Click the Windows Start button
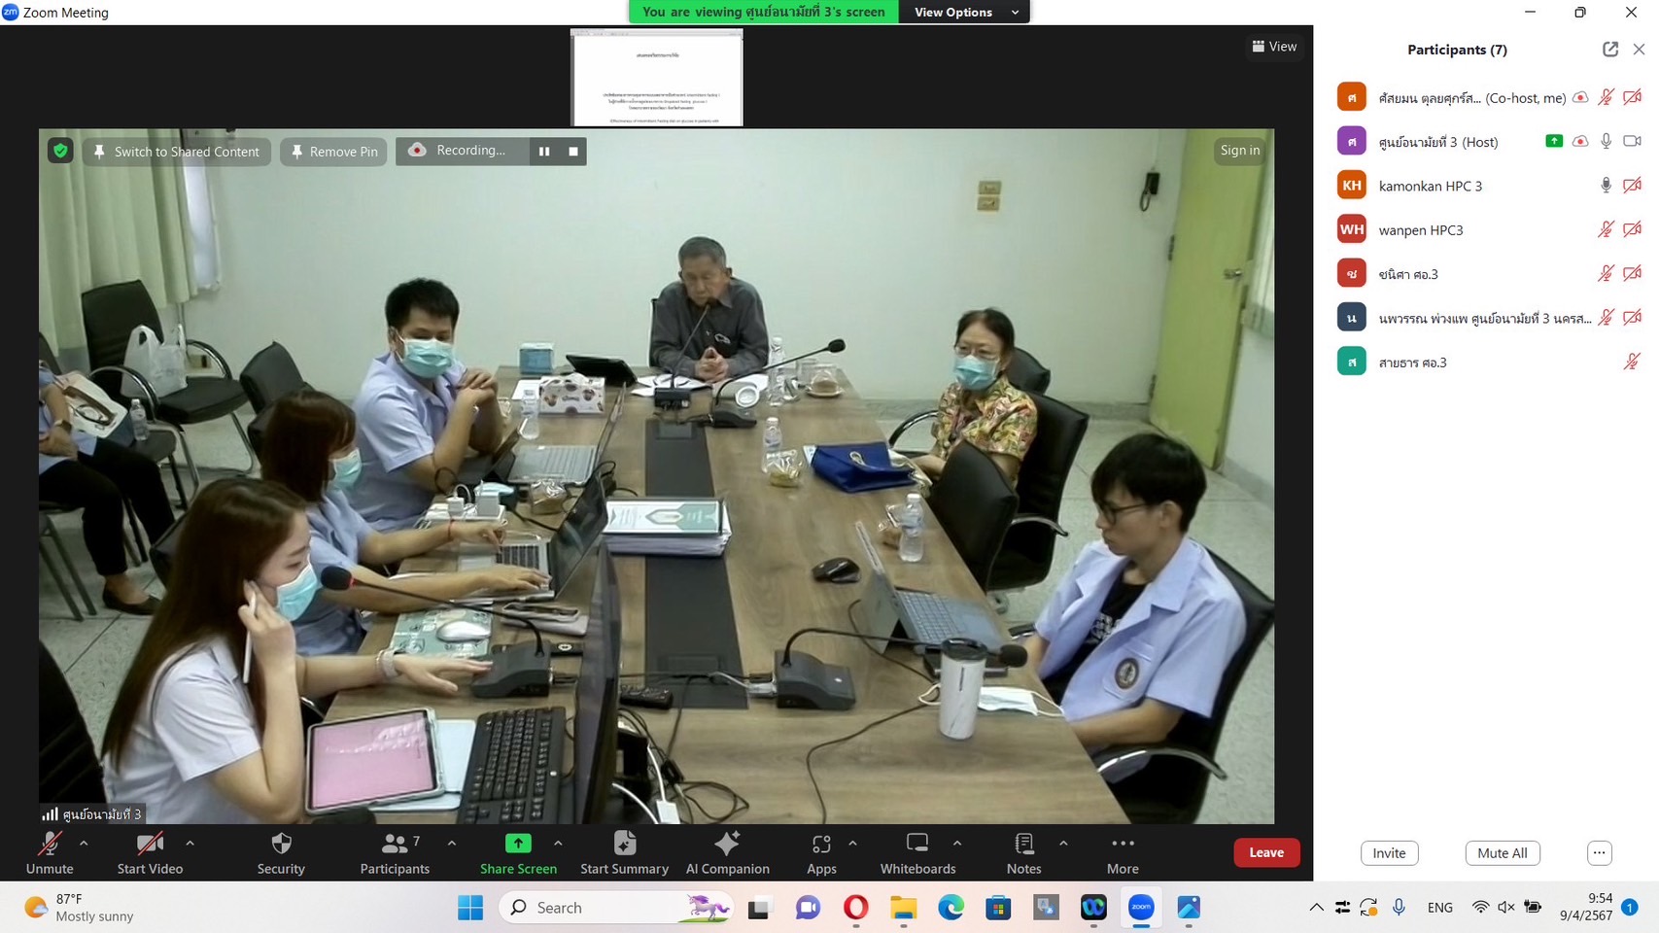The width and height of the screenshot is (1659, 933). click(470, 908)
